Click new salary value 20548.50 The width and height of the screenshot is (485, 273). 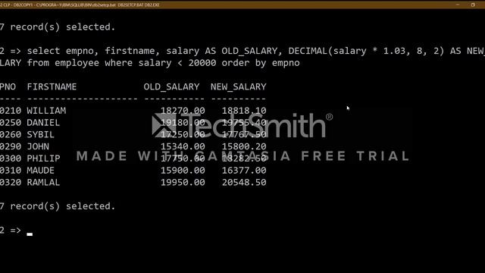(x=244, y=182)
